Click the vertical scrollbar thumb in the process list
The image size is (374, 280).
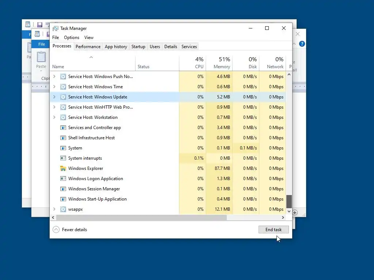(289, 201)
